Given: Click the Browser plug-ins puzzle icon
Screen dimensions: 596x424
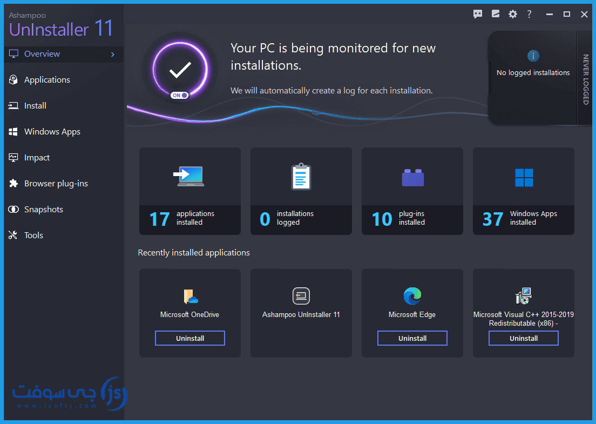Looking at the screenshot, I should 13,183.
